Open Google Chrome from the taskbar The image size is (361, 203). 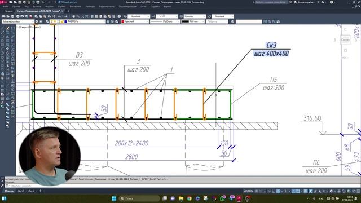(190, 198)
